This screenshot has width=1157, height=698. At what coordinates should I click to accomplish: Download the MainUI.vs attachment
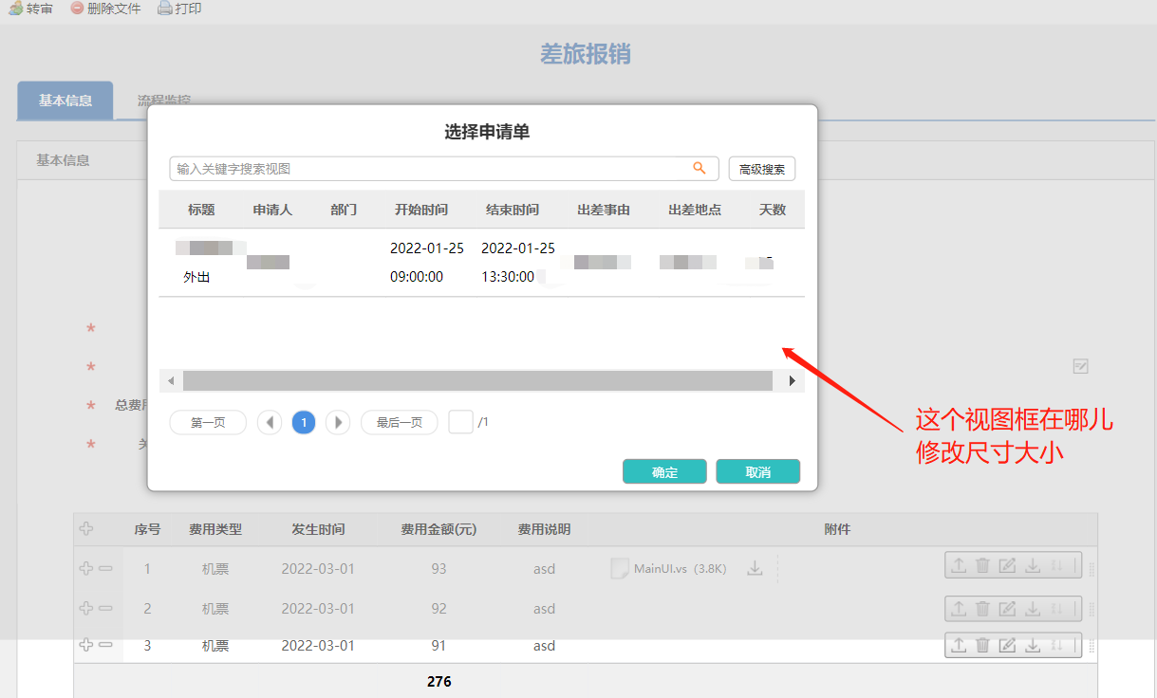pos(755,569)
